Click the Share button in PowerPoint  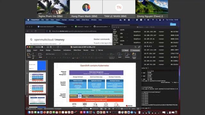coord(125,50)
